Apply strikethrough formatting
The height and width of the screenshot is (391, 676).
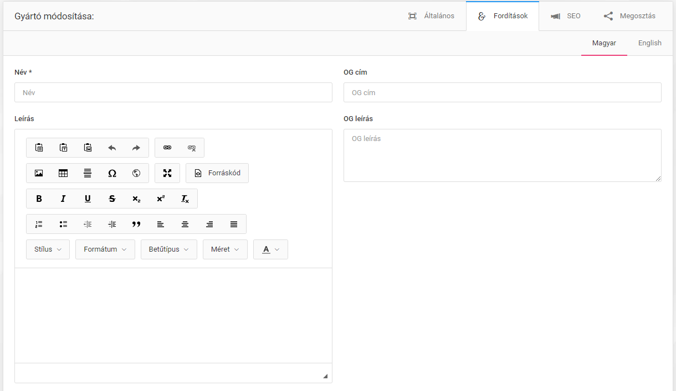112,199
